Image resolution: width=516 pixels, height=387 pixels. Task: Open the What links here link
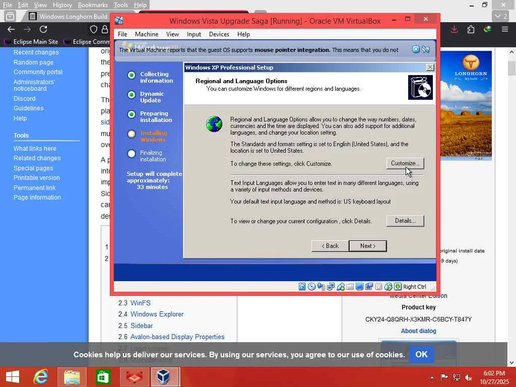coord(35,149)
